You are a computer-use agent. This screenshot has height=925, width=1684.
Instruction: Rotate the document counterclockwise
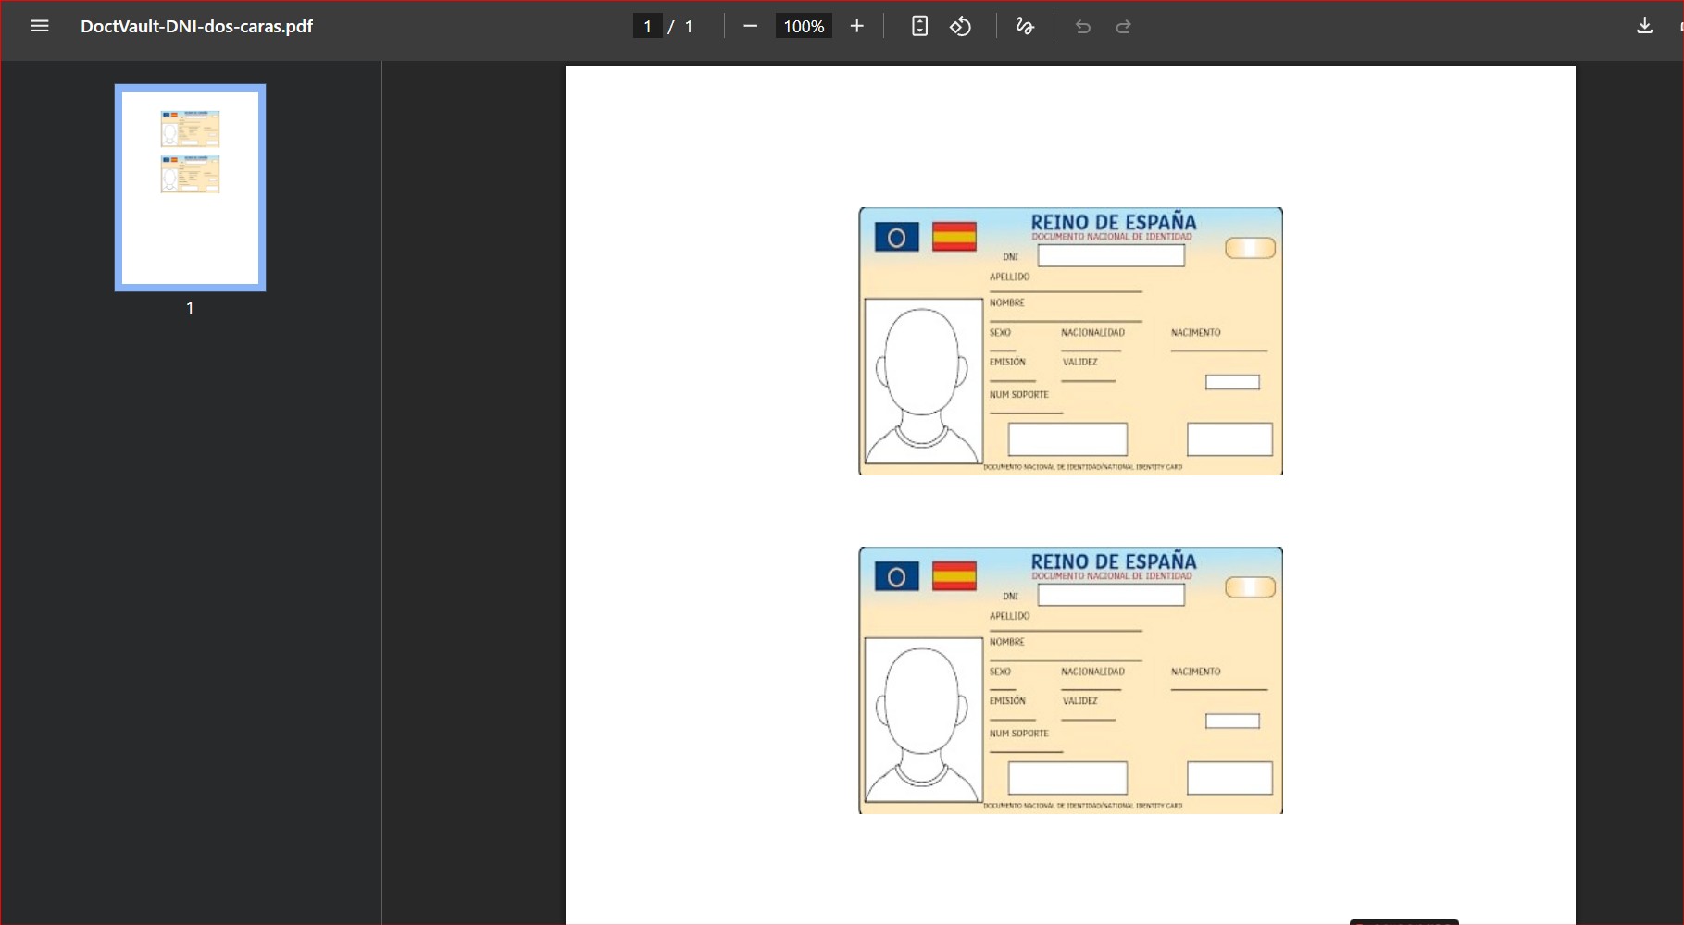point(960,26)
